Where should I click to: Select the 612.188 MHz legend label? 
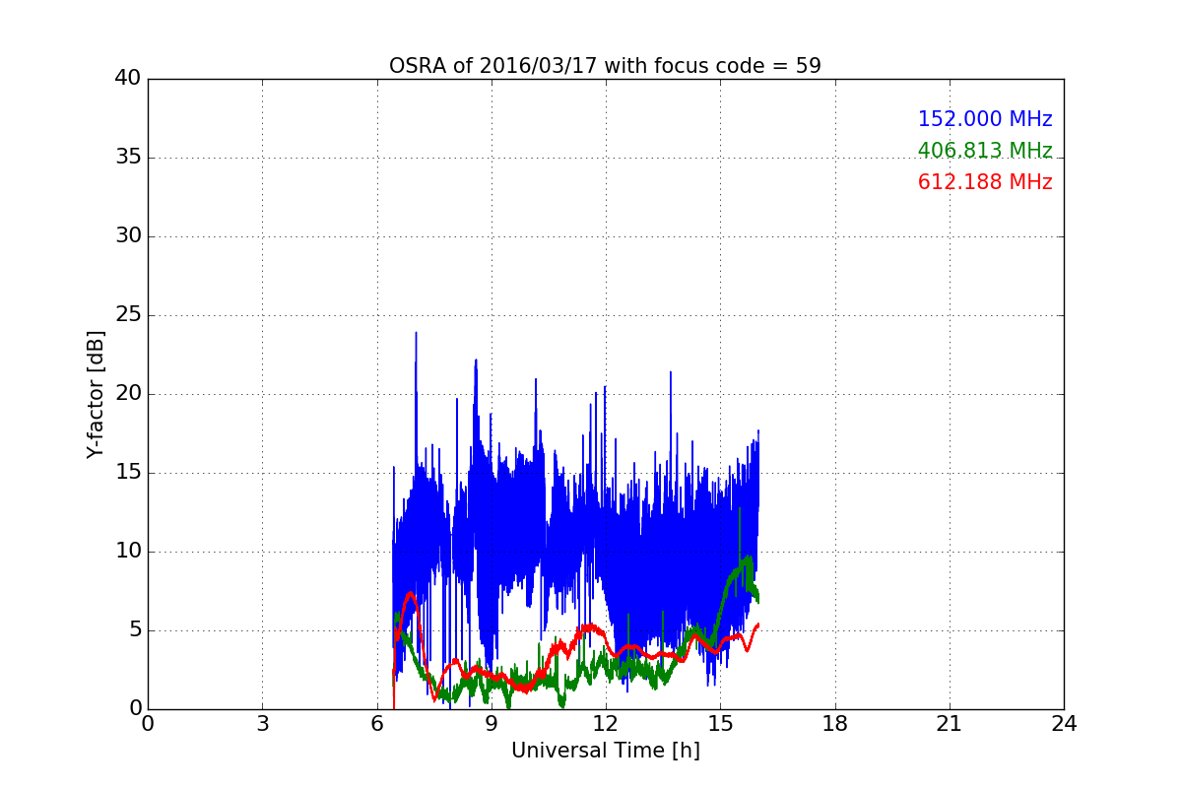pyautogui.click(x=985, y=182)
